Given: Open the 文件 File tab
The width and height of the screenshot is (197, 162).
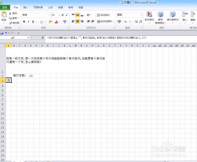Looking at the screenshot, I should [x=5, y=8].
